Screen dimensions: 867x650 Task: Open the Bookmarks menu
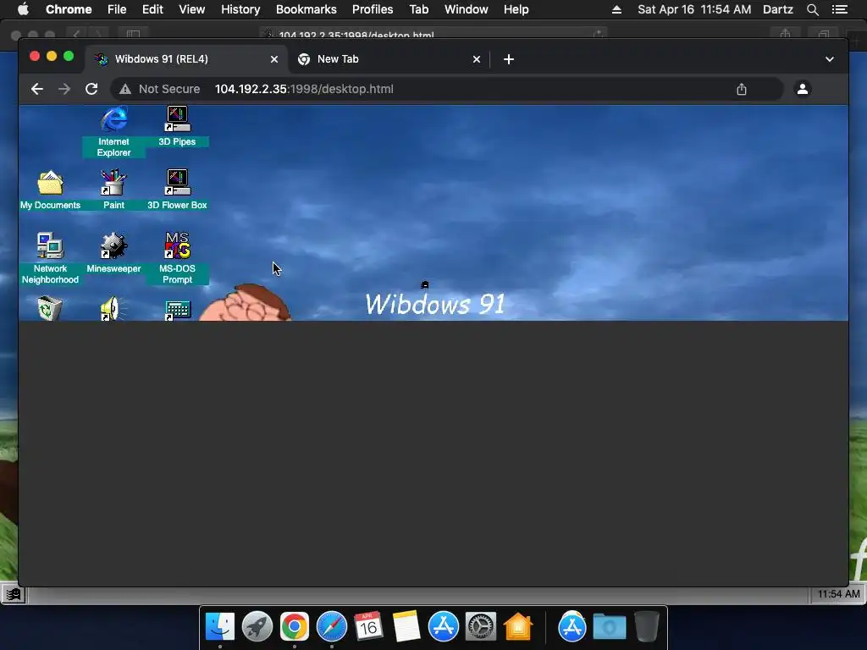click(x=306, y=9)
